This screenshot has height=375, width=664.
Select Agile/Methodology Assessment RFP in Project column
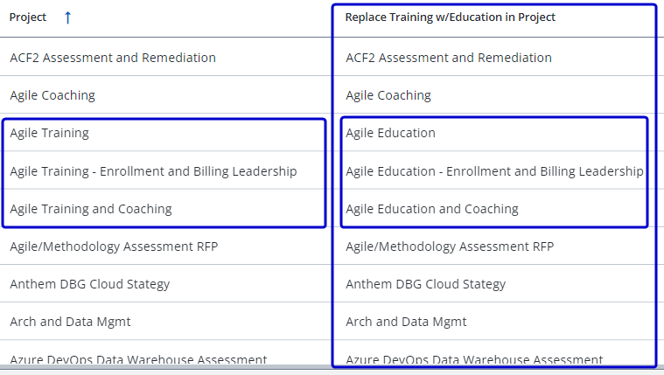tap(114, 247)
